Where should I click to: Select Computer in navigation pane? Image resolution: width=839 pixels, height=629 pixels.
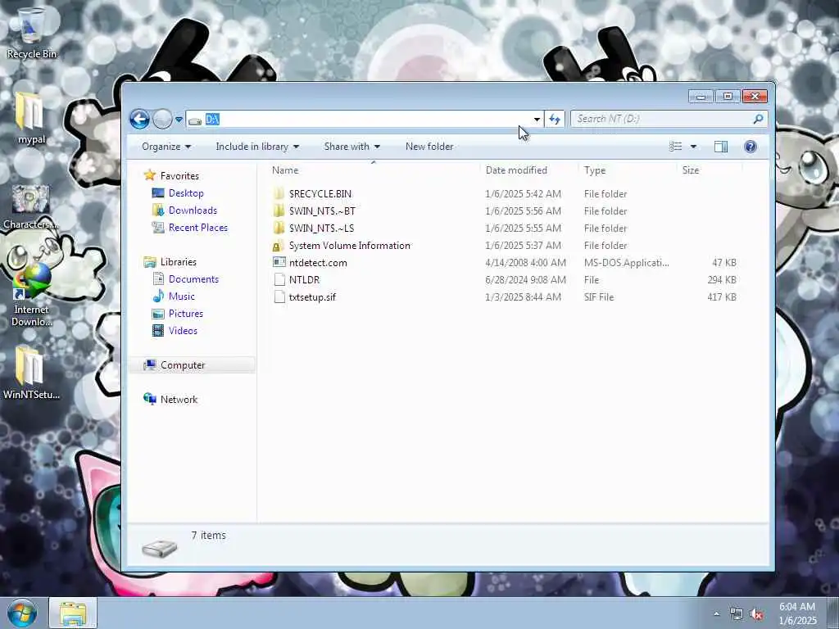pos(183,364)
